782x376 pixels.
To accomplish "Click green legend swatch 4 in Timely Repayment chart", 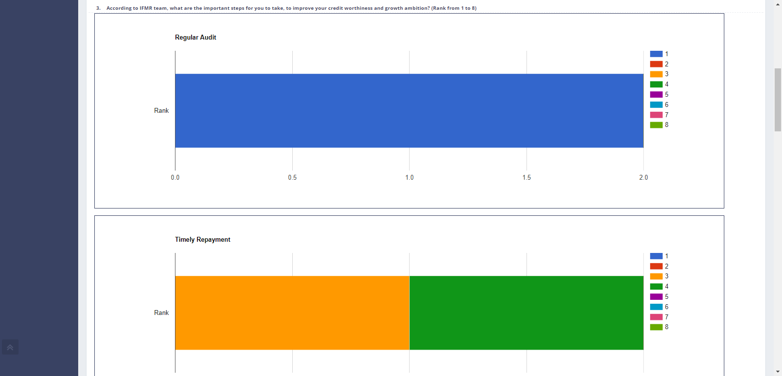I will click(x=656, y=287).
